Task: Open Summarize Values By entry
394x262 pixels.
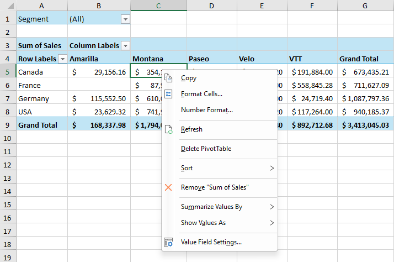Action: 220,207
